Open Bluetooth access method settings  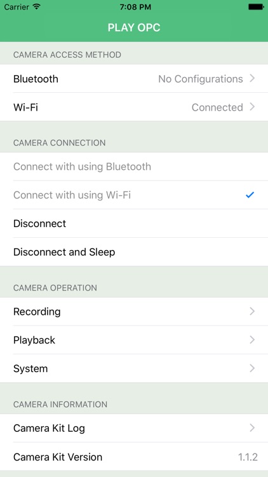click(134, 78)
